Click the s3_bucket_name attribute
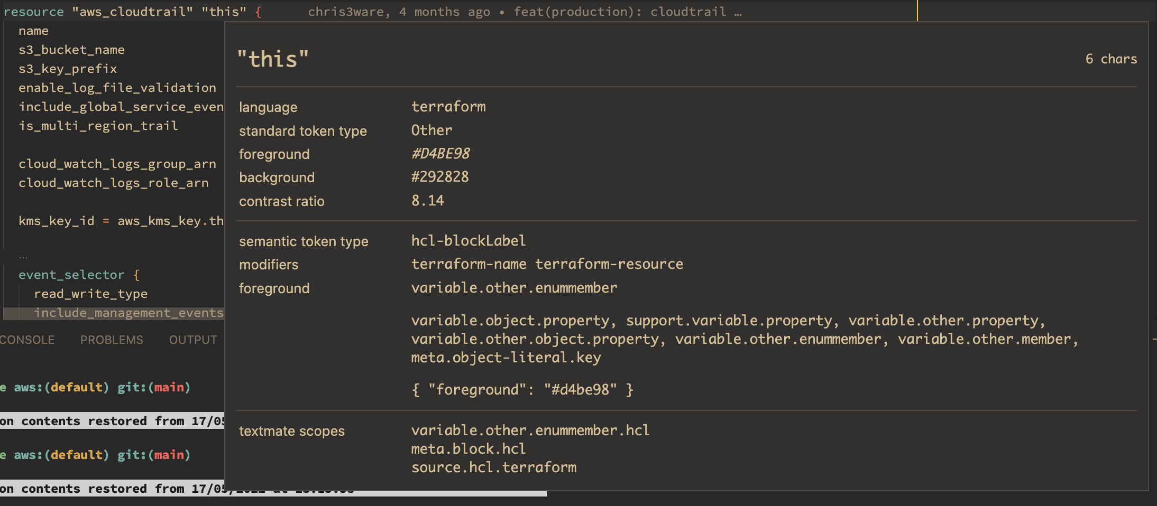Screen dimensions: 1157x506 coord(72,49)
